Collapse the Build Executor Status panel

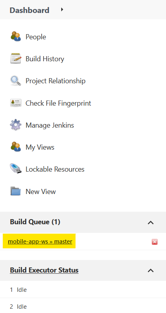coord(151,271)
